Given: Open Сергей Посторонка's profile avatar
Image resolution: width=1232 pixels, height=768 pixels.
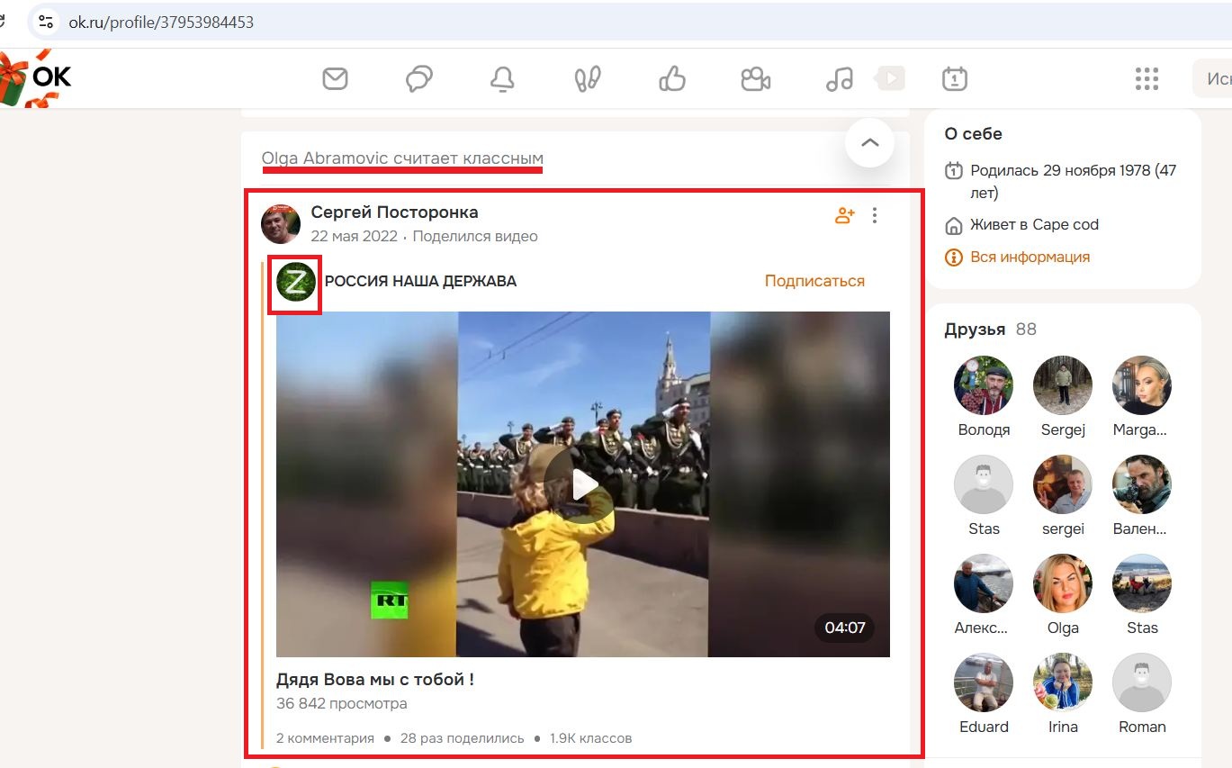Looking at the screenshot, I should 281,224.
